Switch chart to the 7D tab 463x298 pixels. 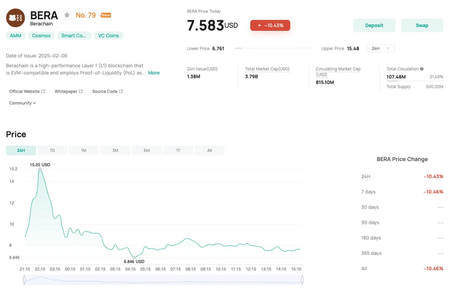point(52,150)
